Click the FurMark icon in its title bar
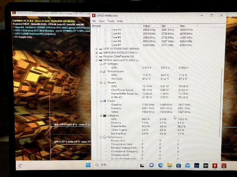 tap(14, 13)
